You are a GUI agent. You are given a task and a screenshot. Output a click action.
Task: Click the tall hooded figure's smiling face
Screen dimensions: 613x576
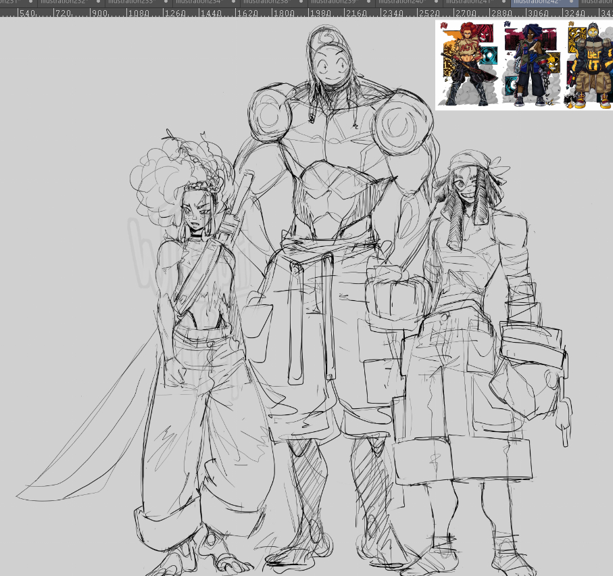click(329, 68)
